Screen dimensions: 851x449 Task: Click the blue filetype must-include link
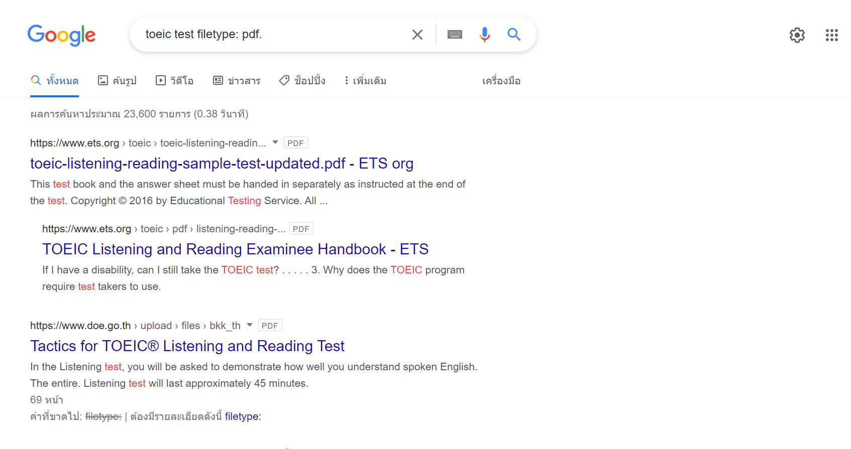point(243,416)
